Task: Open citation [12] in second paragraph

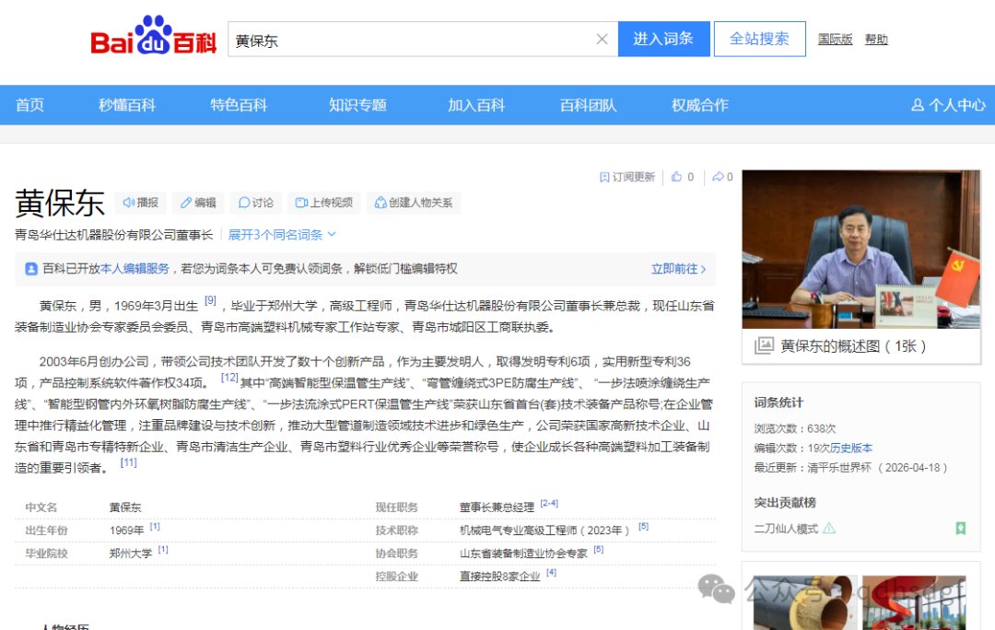Action: (x=229, y=378)
